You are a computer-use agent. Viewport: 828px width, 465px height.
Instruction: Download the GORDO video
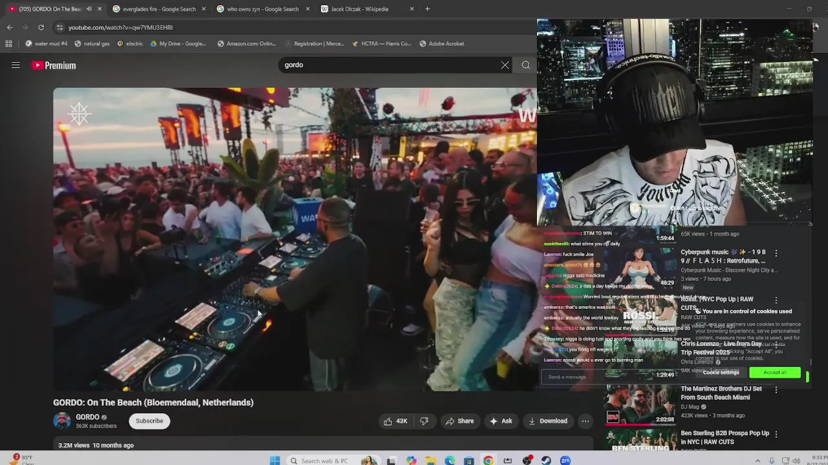[547, 421]
